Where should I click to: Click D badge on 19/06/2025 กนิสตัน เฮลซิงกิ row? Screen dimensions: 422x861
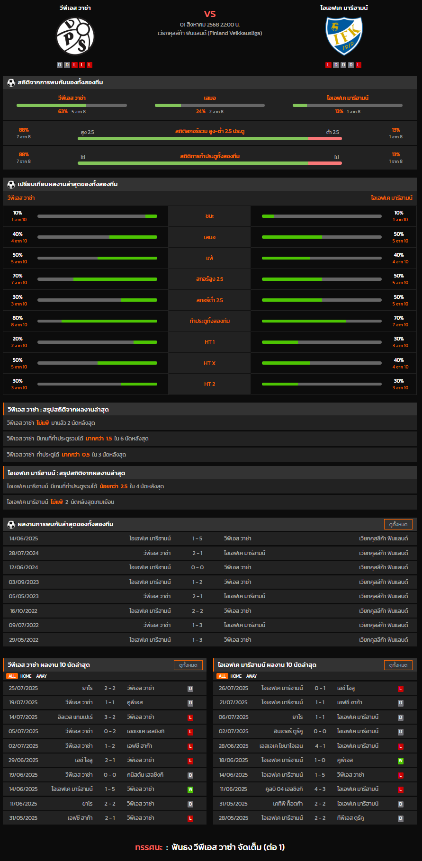pos(190,775)
